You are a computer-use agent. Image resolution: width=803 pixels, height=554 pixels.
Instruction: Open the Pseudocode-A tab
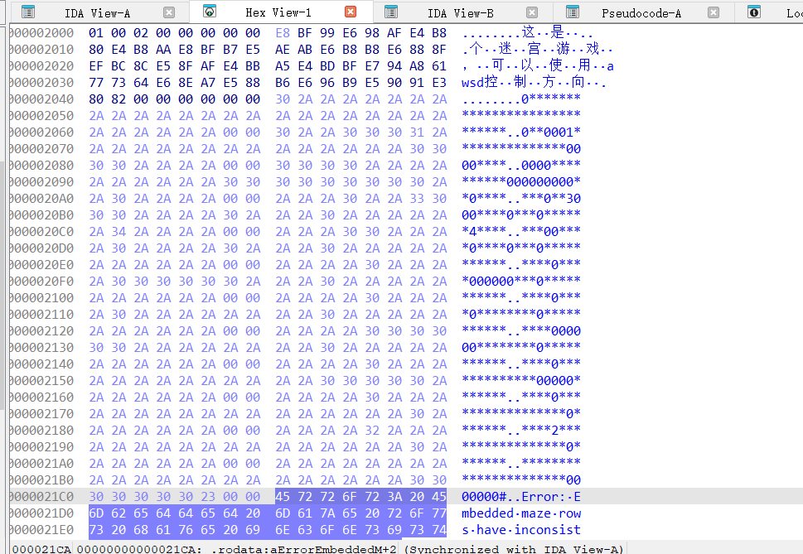pos(641,13)
